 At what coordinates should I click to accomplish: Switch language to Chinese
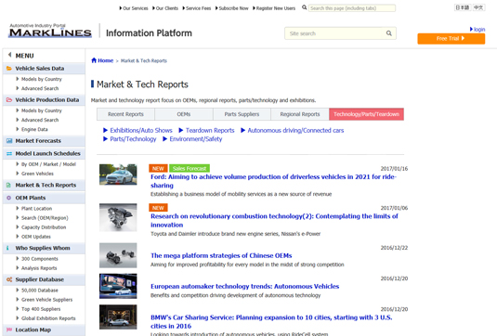coord(478,7)
